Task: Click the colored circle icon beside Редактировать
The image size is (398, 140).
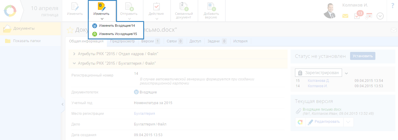Action: click(x=300, y=122)
